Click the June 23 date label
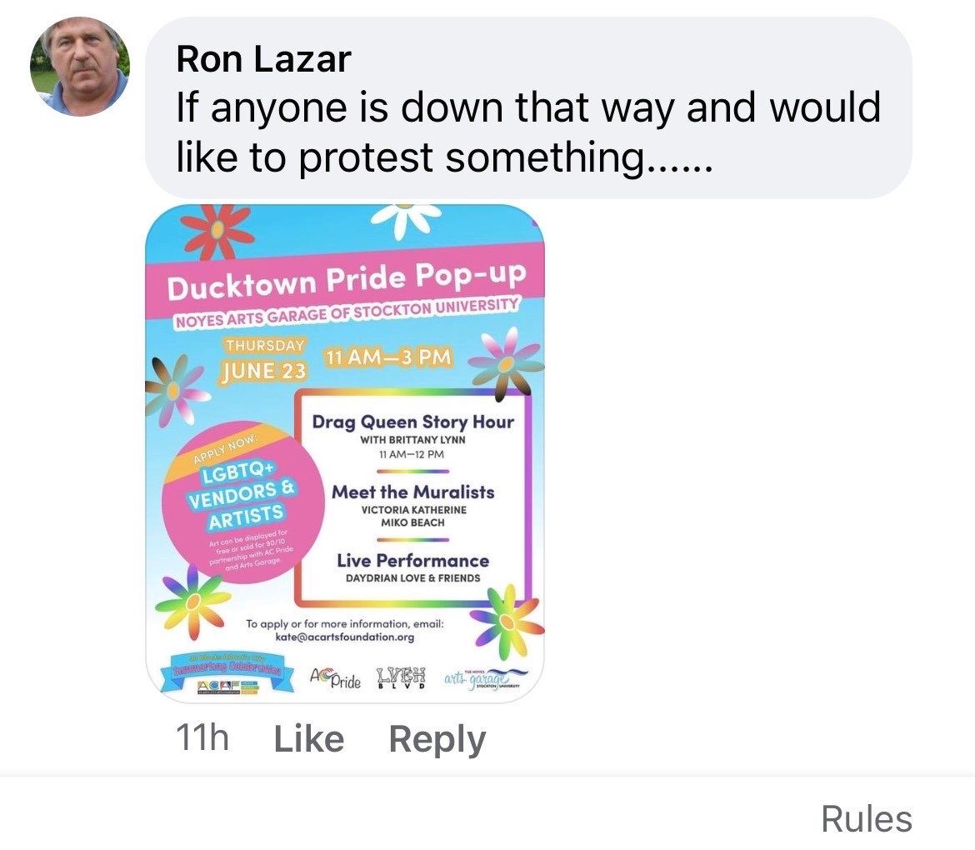 [265, 371]
